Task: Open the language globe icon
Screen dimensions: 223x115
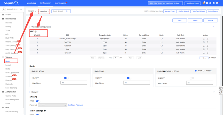Action: click(x=213, y=3)
